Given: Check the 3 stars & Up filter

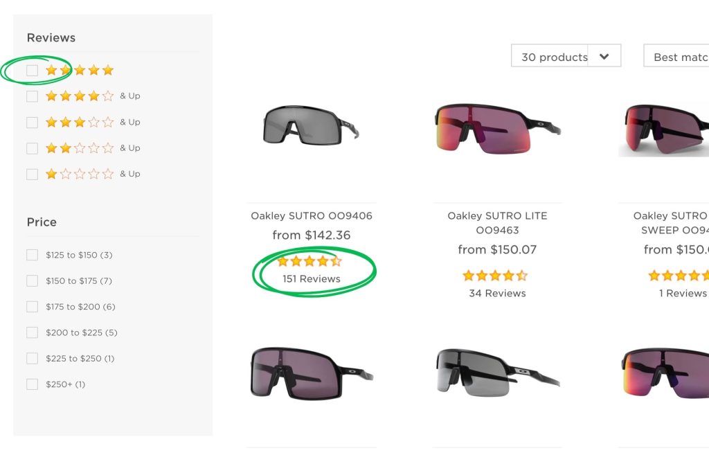Looking at the screenshot, I should [32, 121].
